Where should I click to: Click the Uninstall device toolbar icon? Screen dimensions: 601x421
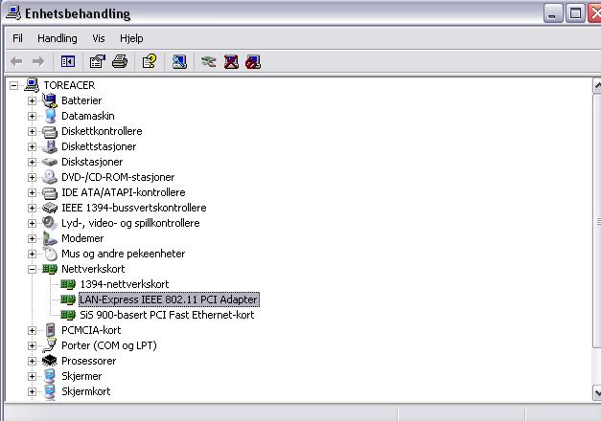pyautogui.click(x=231, y=61)
